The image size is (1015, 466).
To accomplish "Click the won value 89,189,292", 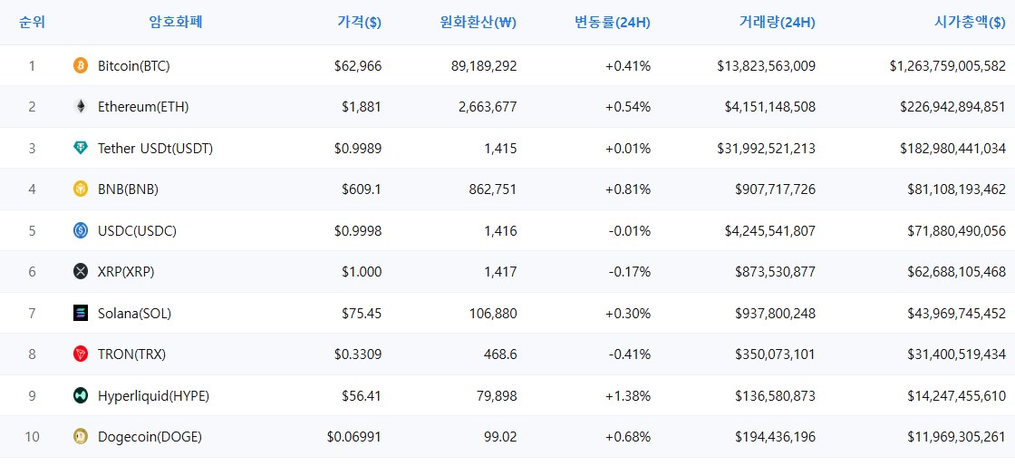I will tap(484, 65).
